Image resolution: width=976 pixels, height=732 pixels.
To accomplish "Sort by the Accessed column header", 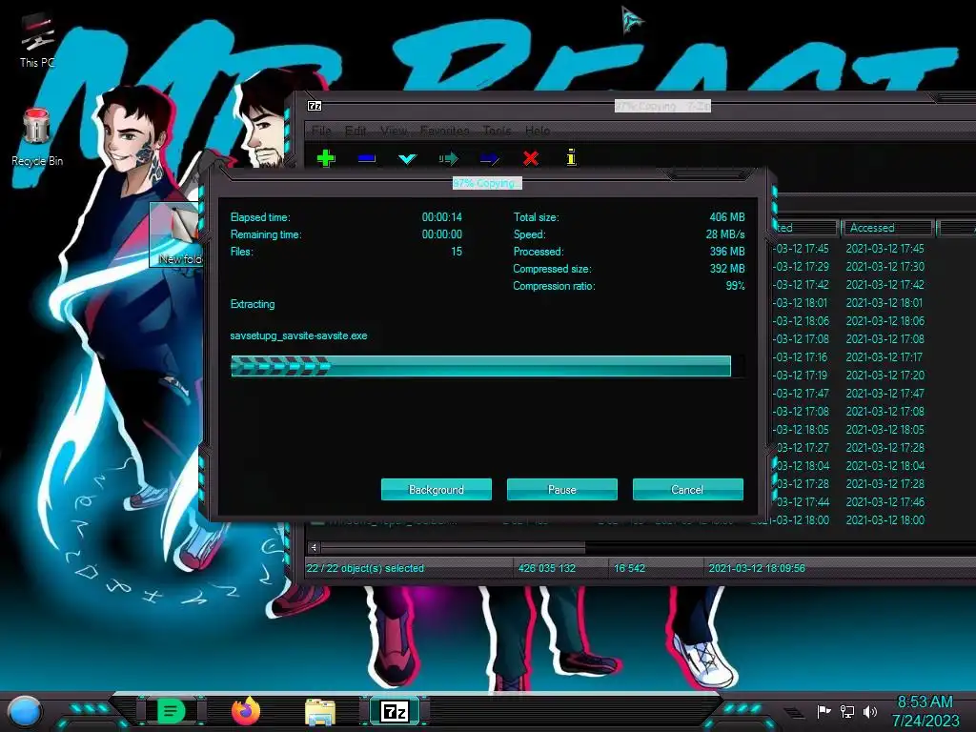I will [x=887, y=228].
